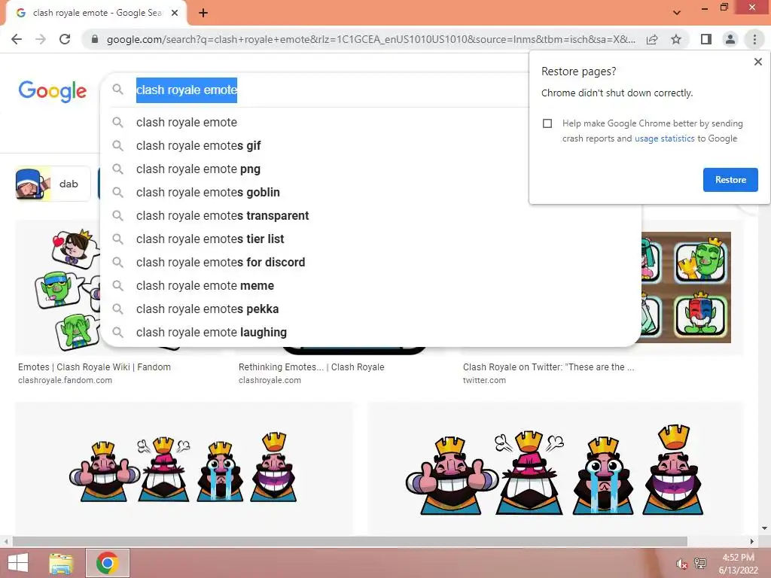This screenshot has height=578, width=771.
Task: Open the Chrome profile avatar icon
Action: click(x=730, y=39)
